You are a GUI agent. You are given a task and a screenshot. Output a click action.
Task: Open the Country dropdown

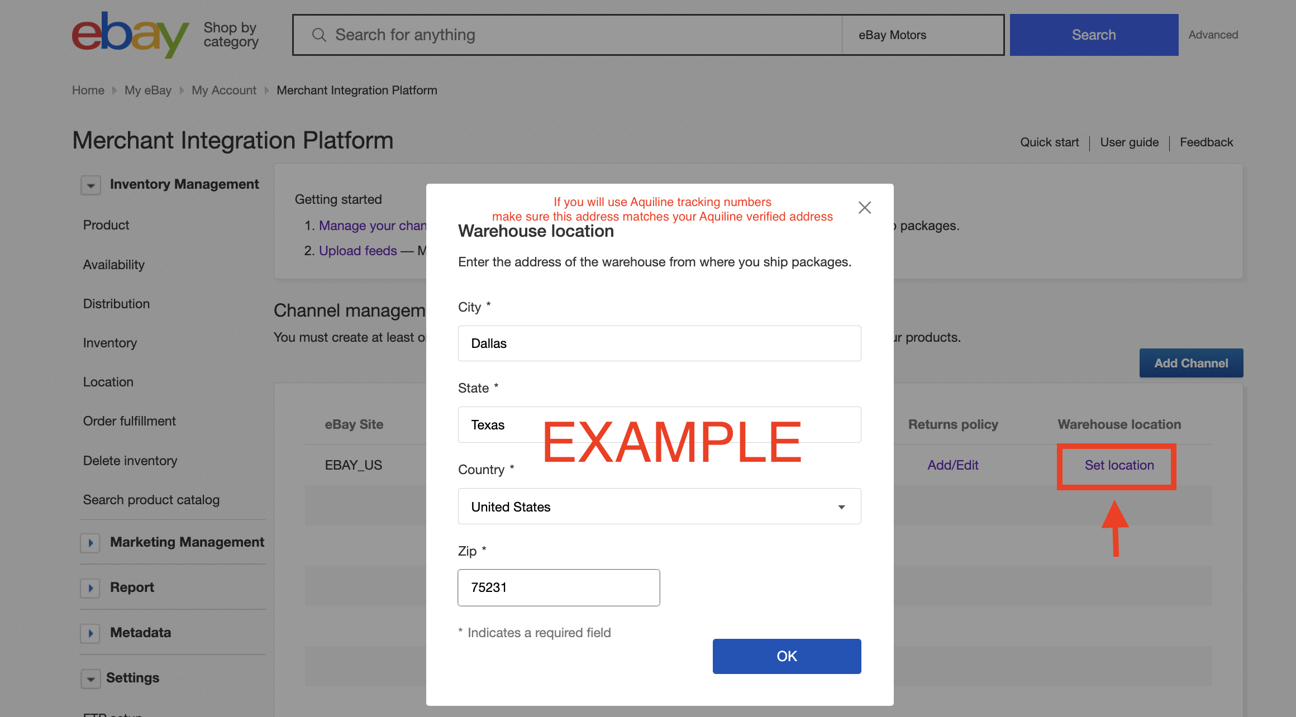[x=659, y=506]
